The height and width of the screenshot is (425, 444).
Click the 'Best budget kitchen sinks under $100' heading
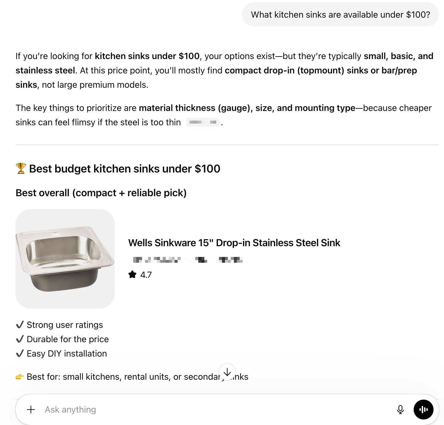tap(125, 168)
